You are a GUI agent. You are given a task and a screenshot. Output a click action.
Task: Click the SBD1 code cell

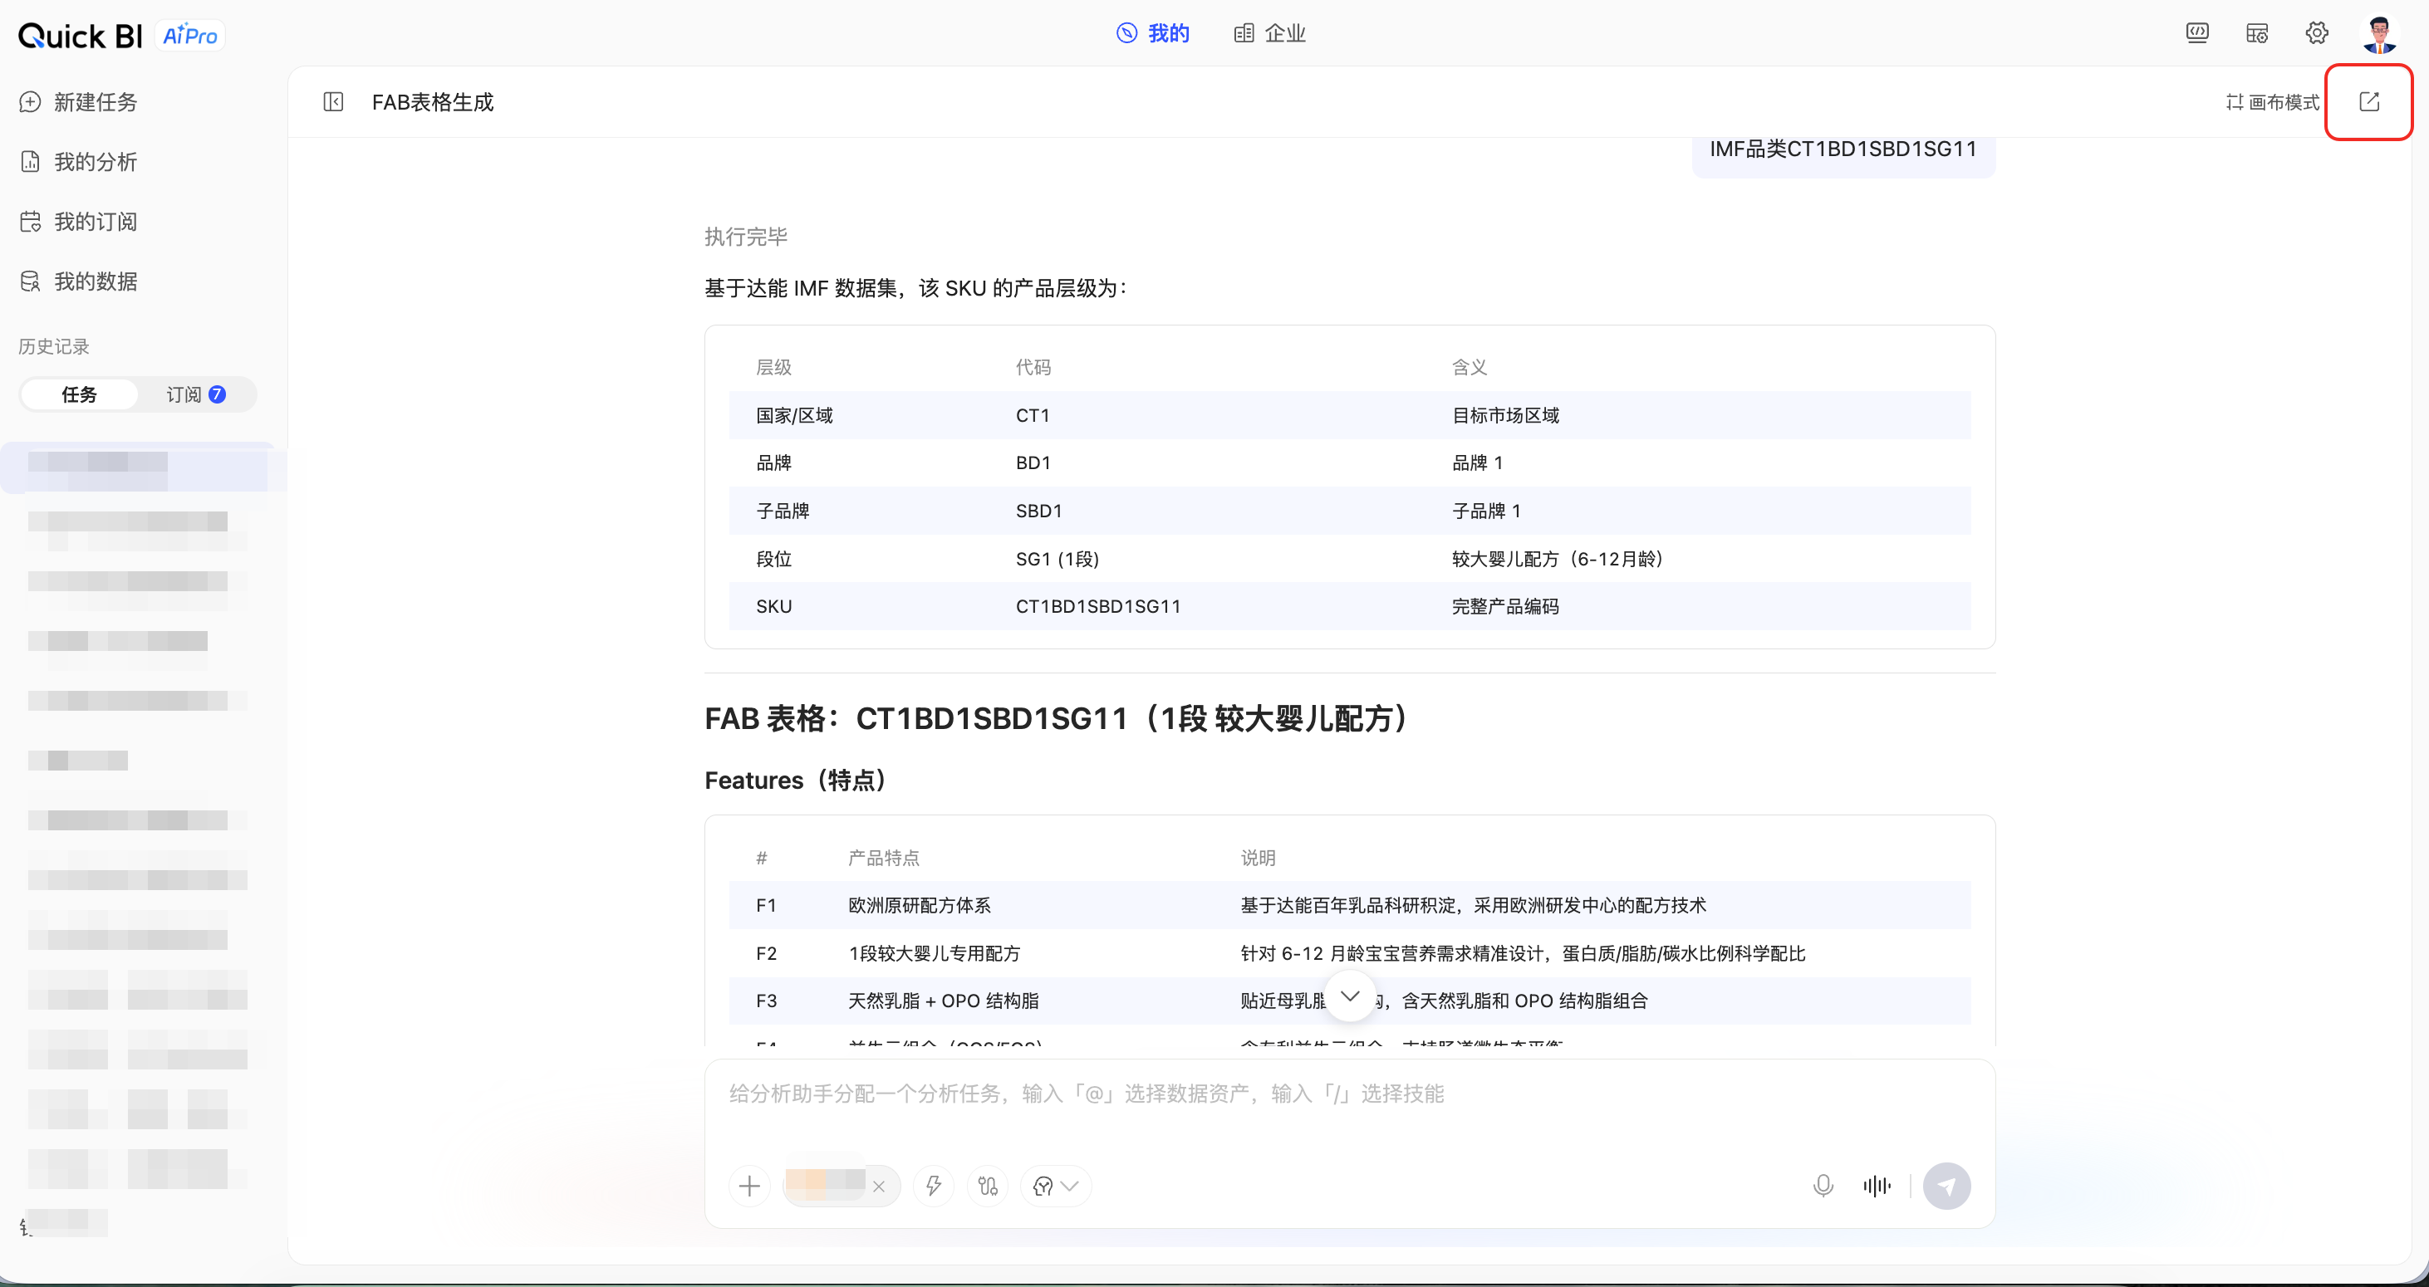(x=1039, y=511)
